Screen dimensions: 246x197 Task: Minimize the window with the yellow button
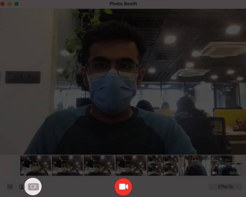[10, 4]
